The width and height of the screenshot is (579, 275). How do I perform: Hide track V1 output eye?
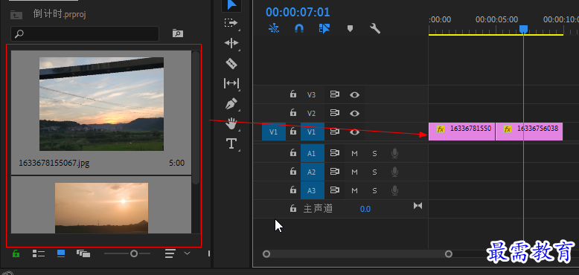point(354,132)
